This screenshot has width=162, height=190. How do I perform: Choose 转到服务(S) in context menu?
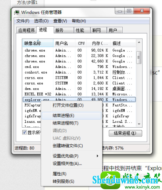71,181
